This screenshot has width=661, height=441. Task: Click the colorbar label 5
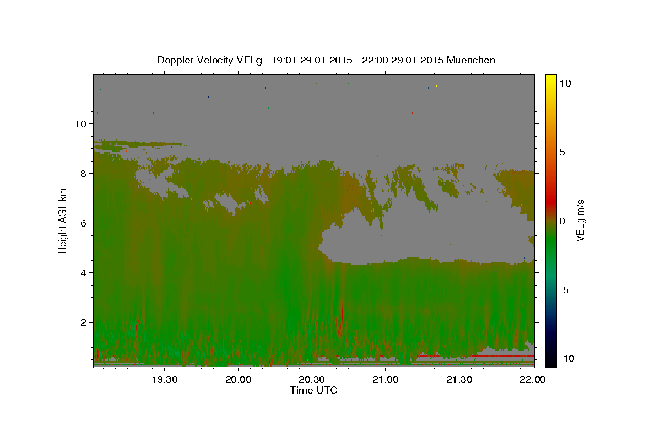[x=562, y=152]
